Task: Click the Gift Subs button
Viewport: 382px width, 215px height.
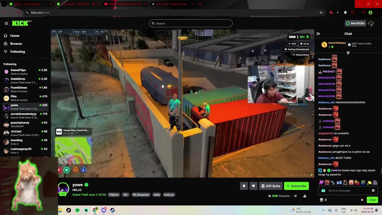Action: click(271, 186)
